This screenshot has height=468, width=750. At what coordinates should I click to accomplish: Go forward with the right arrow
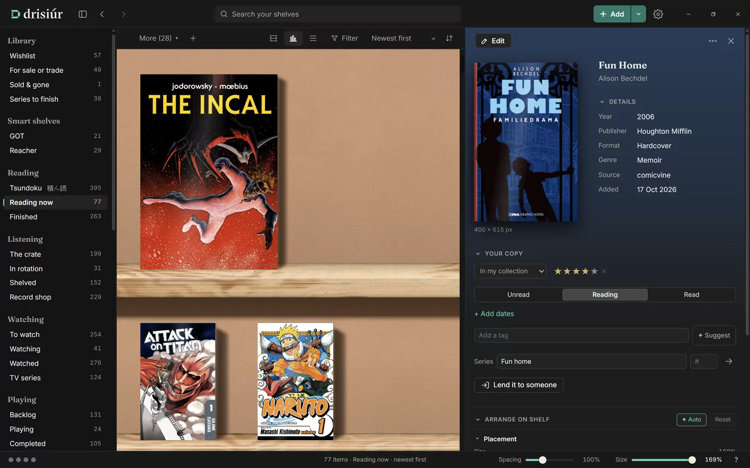pyautogui.click(x=123, y=14)
